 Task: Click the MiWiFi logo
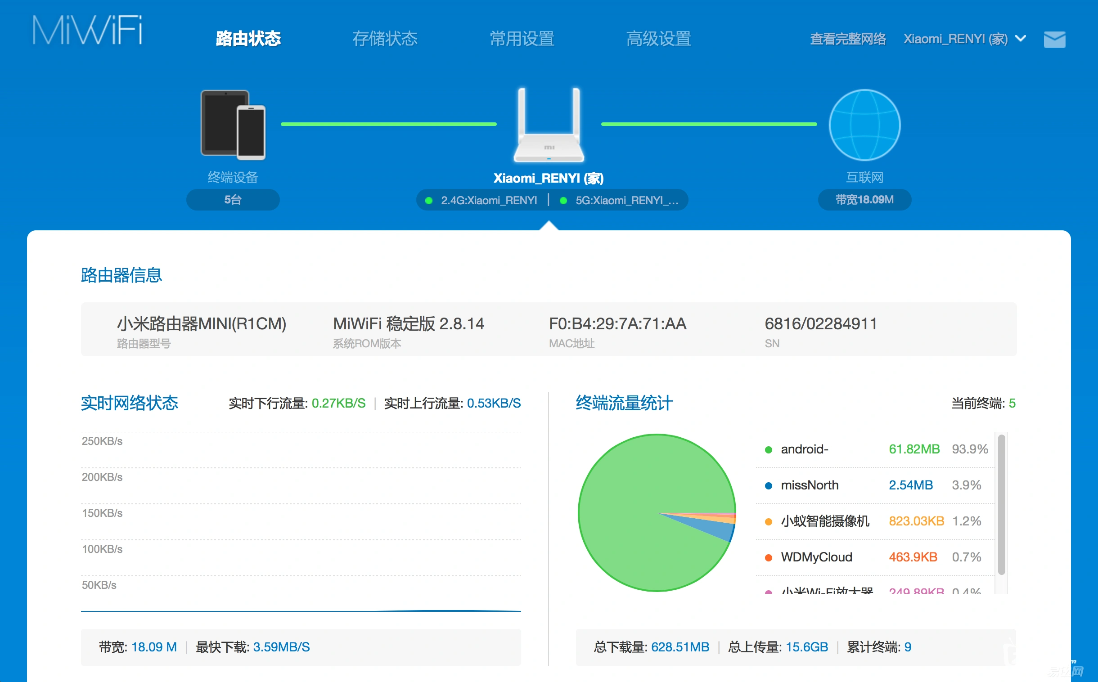point(87,30)
